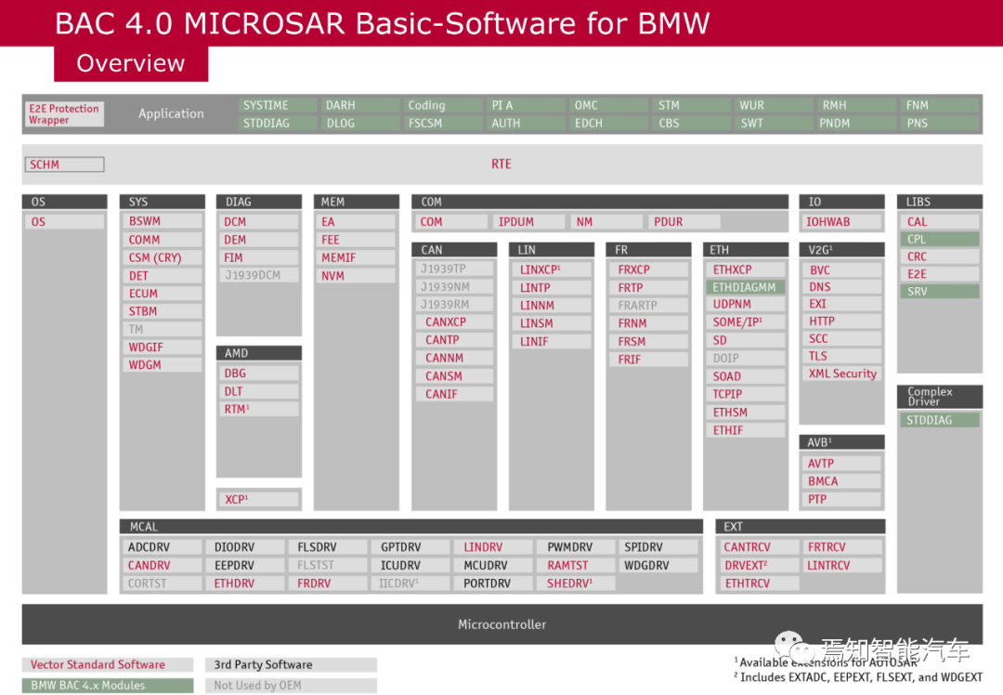This screenshot has width=1003, height=695.
Task: Click the SCHM box
Action: pos(65,164)
